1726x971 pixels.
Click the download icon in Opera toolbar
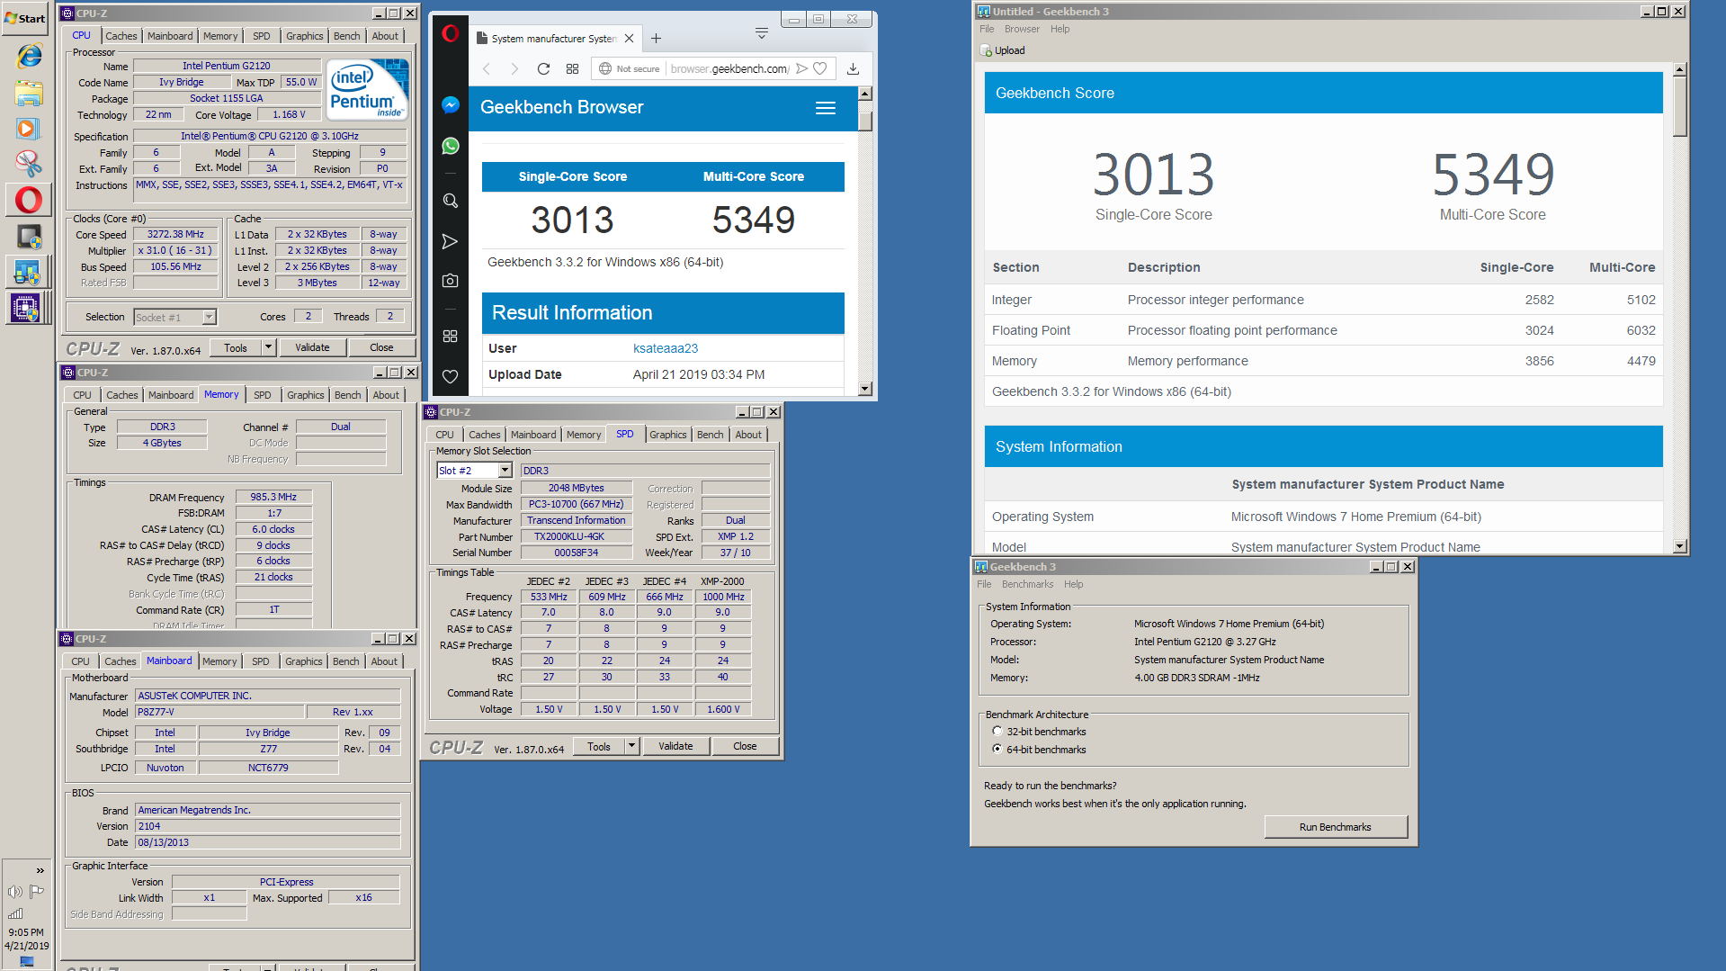click(853, 68)
